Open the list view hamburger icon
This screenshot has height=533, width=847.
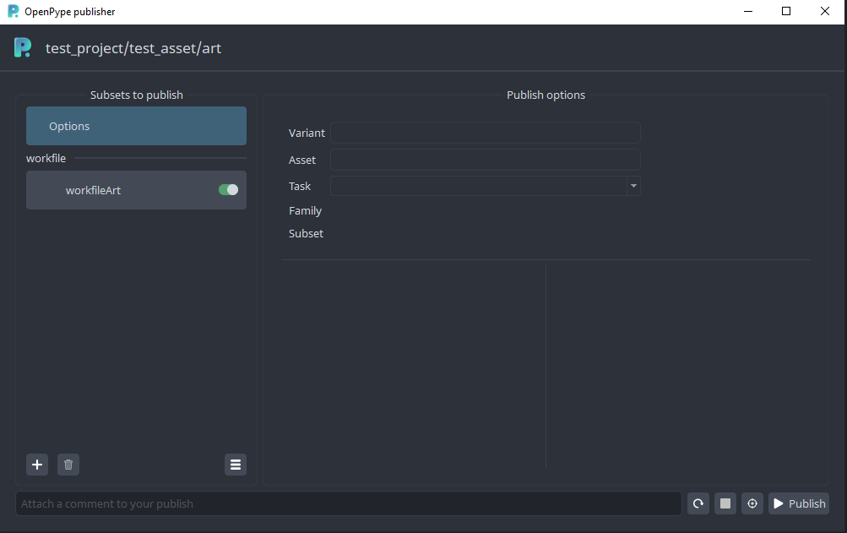click(236, 465)
